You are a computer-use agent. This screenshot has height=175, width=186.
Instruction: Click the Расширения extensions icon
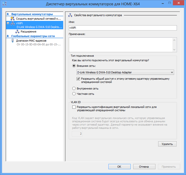pos(17,32)
